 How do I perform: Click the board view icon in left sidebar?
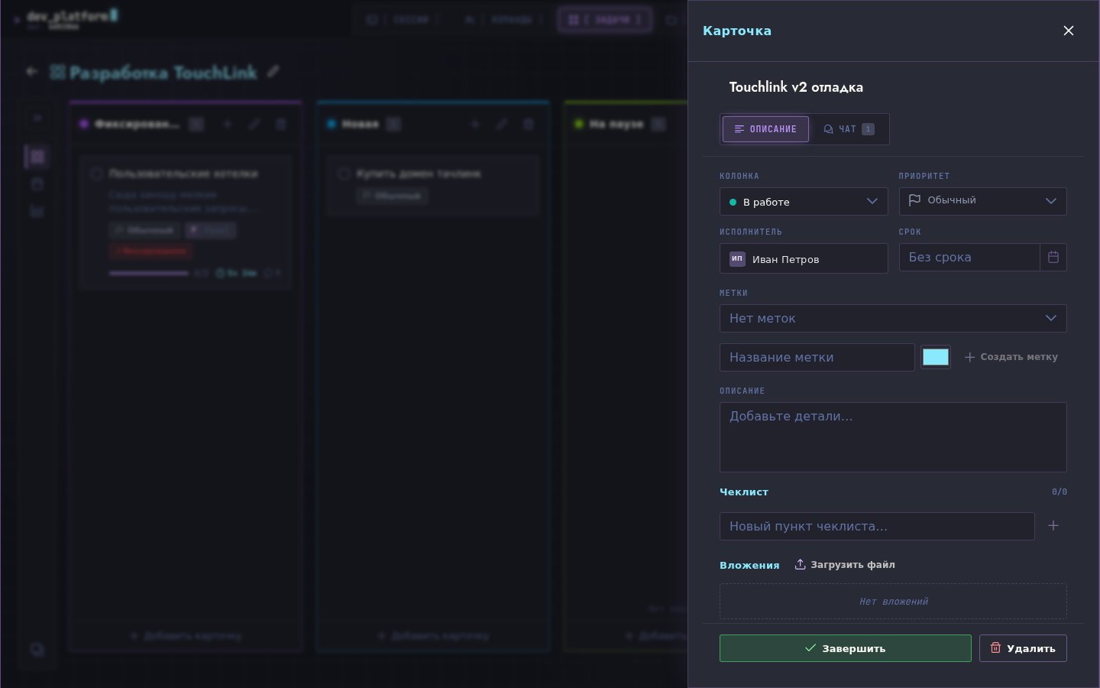point(37,157)
